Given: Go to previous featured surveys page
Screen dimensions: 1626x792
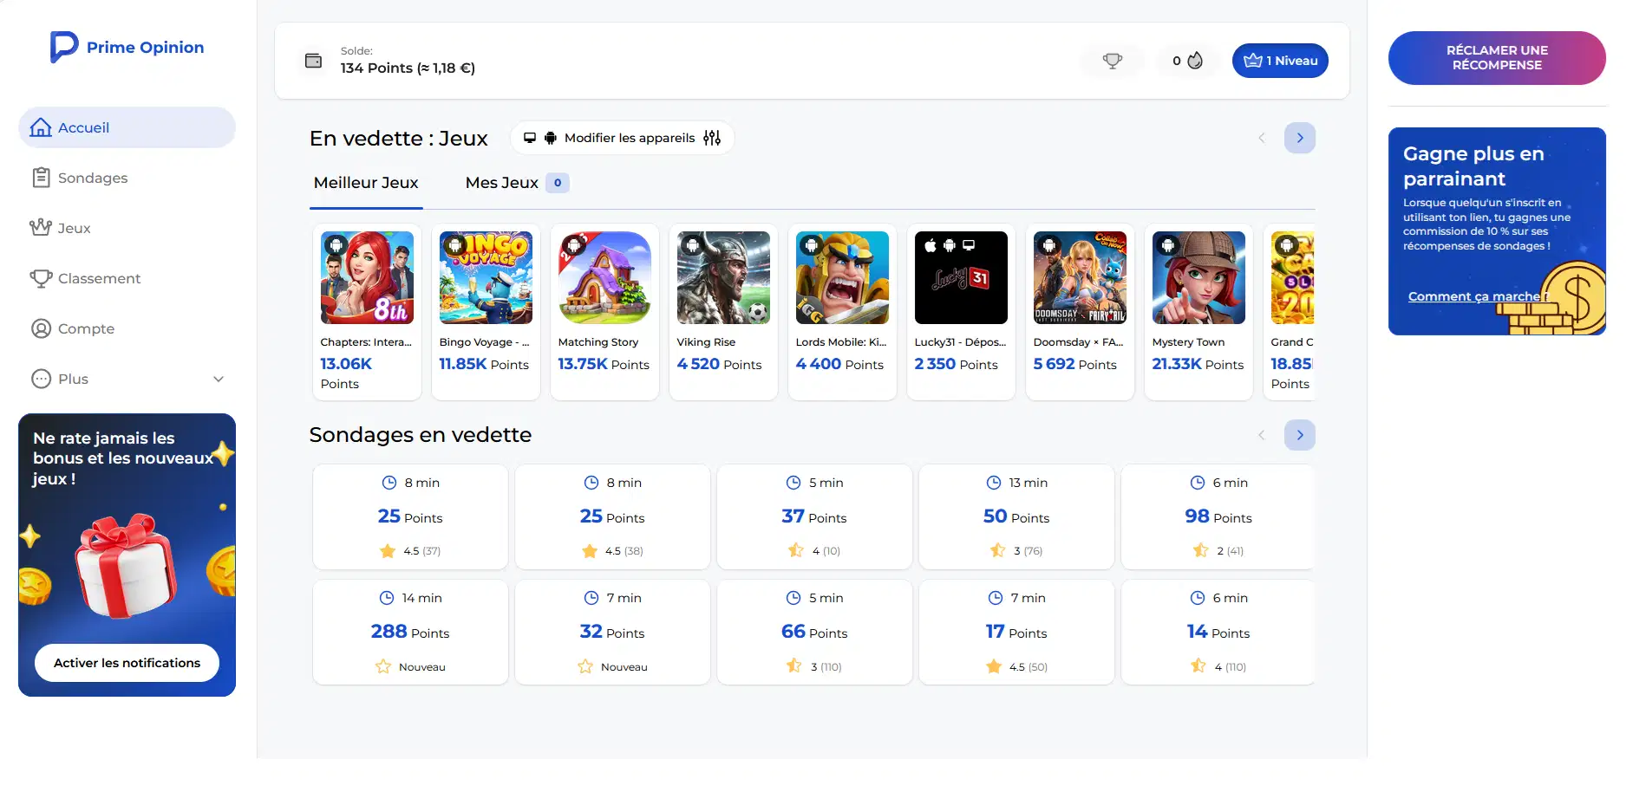Looking at the screenshot, I should 1262,435.
